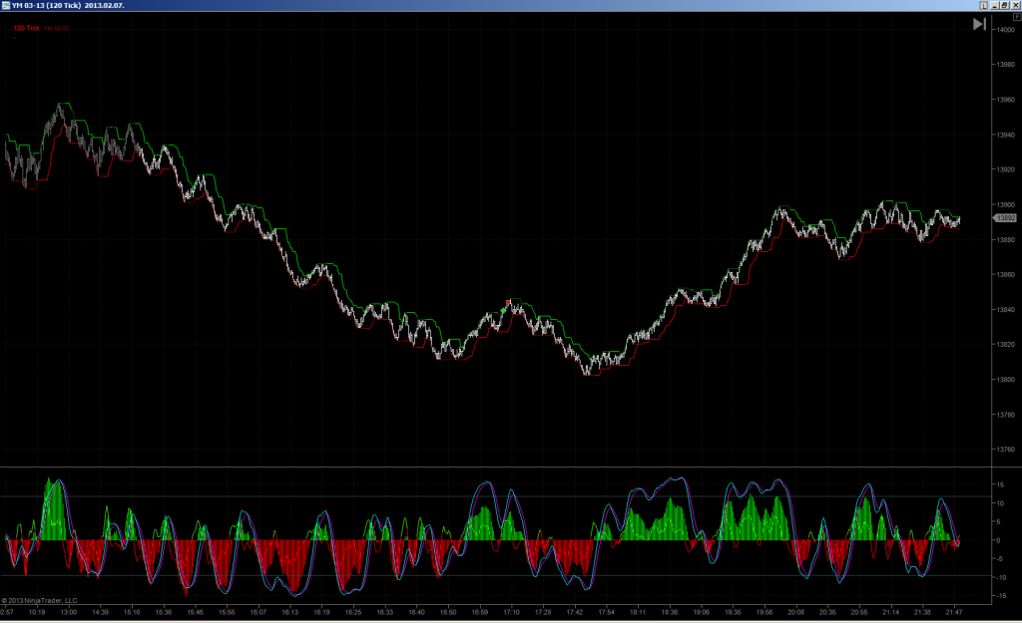Click the indicator scale zero label

[x=998, y=540]
